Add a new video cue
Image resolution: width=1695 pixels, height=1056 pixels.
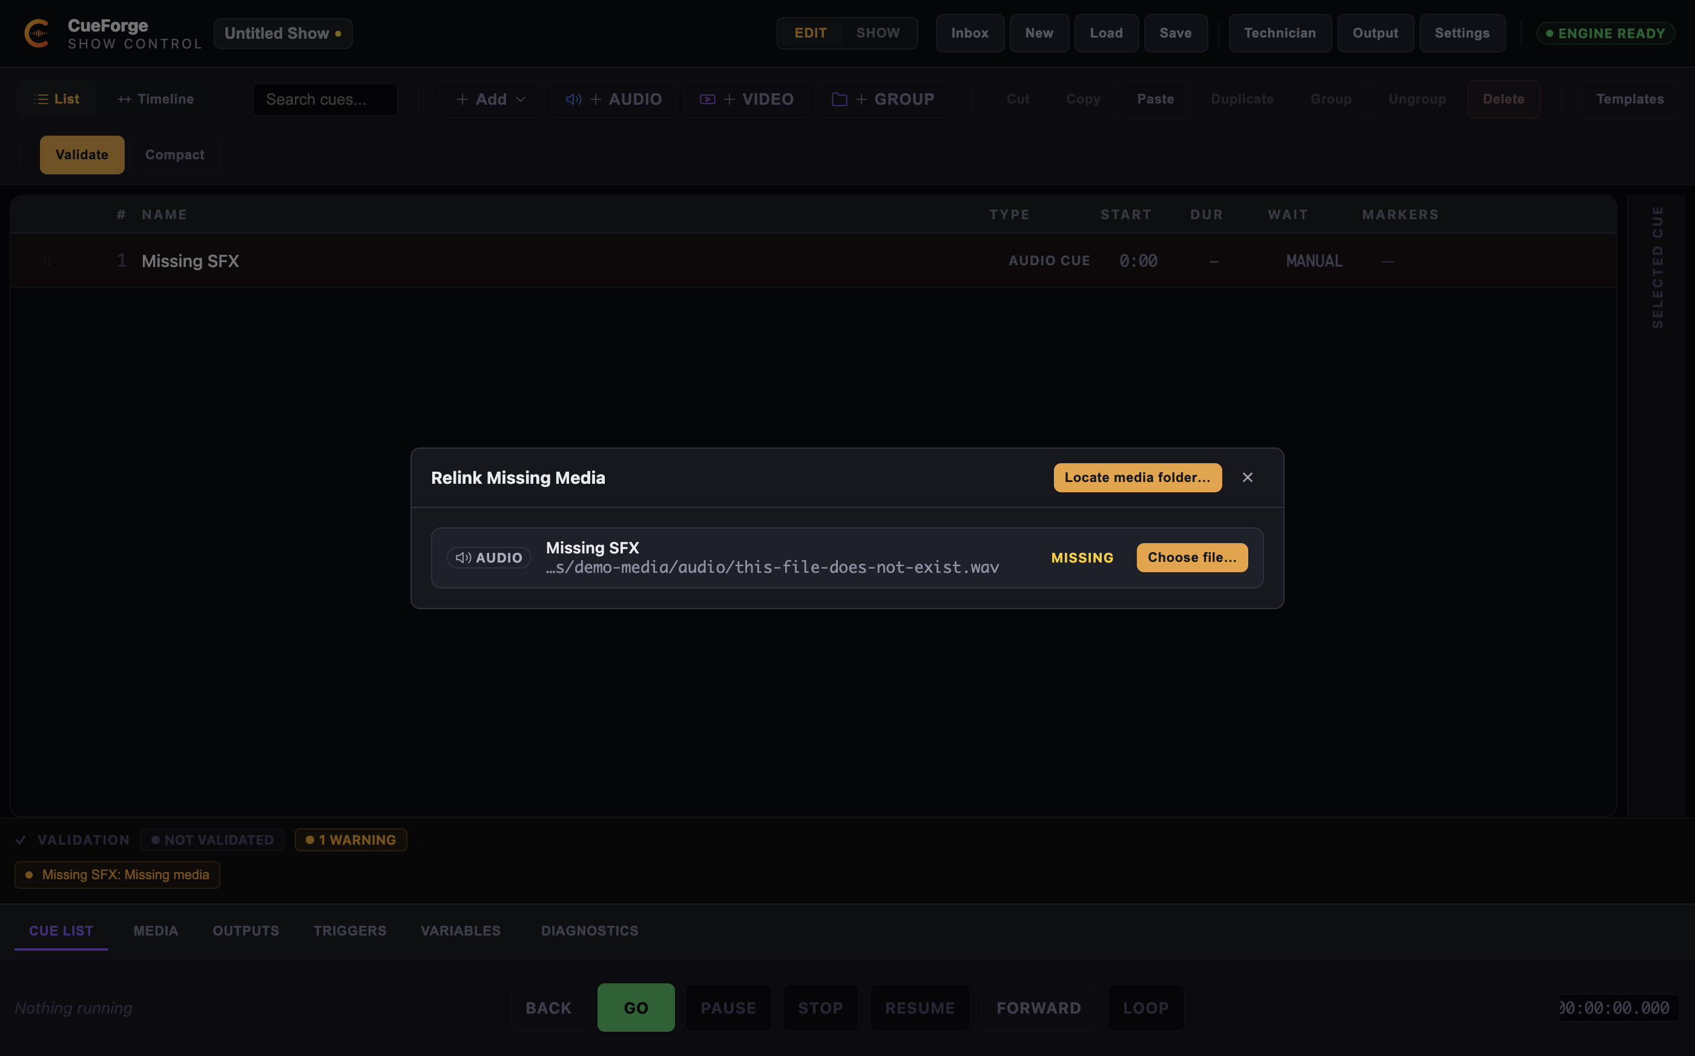click(746, 99)
